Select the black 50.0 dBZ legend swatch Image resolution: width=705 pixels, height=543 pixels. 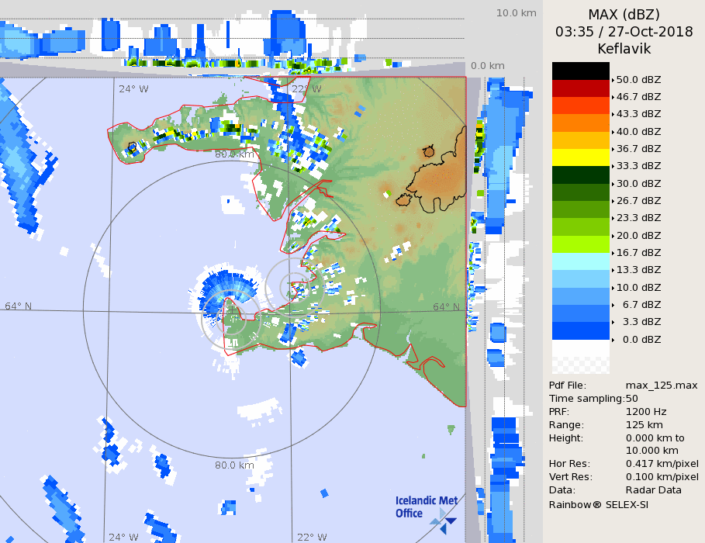click(580, 71)
